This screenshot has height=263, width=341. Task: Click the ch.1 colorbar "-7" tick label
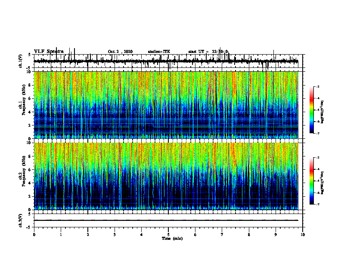317,133
